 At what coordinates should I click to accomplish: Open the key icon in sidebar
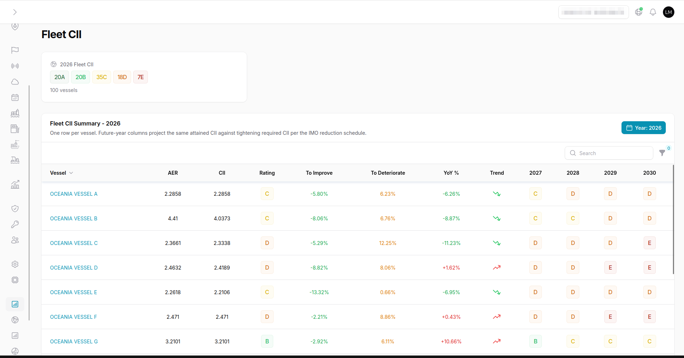pyautogui.click(x=15, y=224)
